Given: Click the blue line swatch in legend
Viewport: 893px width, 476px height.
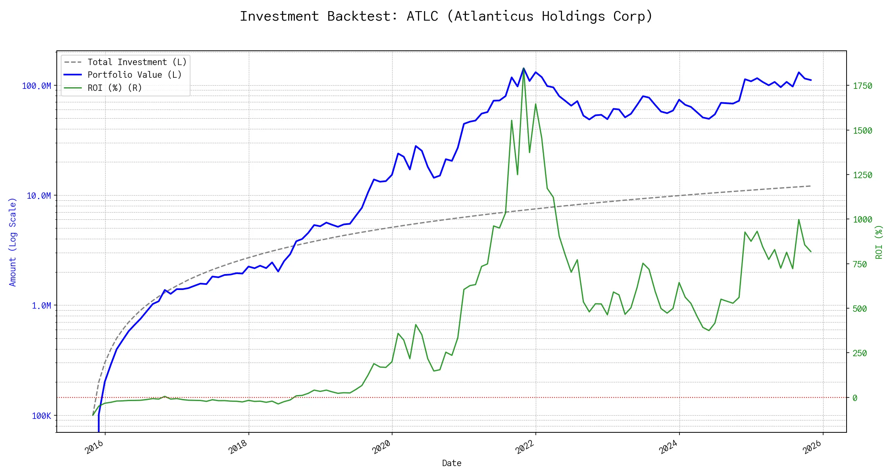Looking at the screenshot, I should tap(73, 75).
